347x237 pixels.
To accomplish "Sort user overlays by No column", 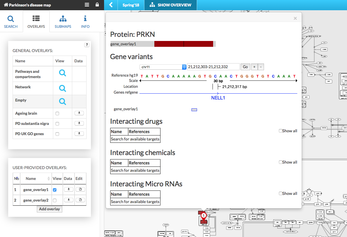I will click(x=16, y=178).
